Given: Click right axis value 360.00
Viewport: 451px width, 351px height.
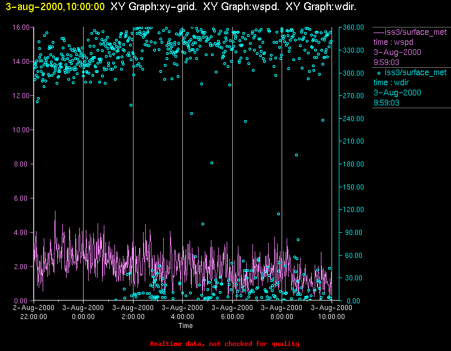Looking at the screenshot, I should pyautogui.click(x=353, y=27).
